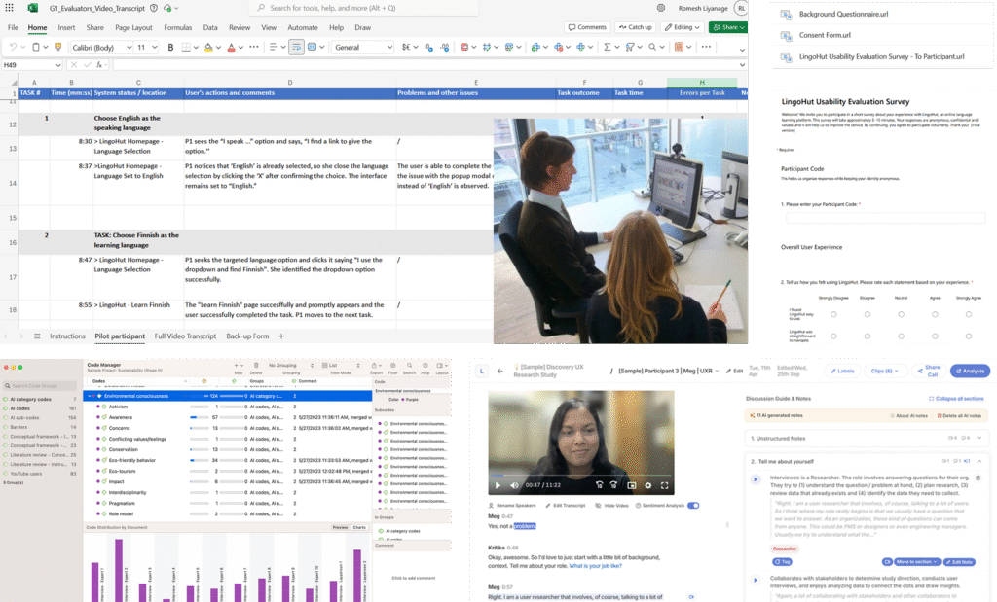
Task: Switch to Charts tab in Code Distribution
Action: pos(359,527)
